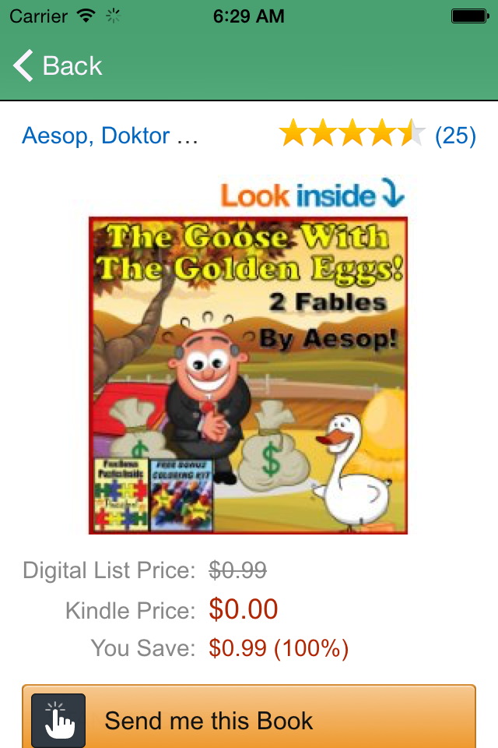Image resolution: width=498 pixels, height=748 pixels.
Task: Open the Aesop, Doktor author link
Action: [x=110, y=136]
